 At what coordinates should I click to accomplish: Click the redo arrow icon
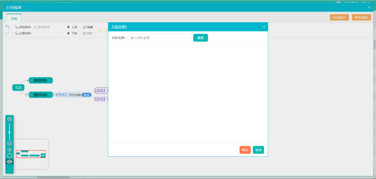click(x=7, y=33)
